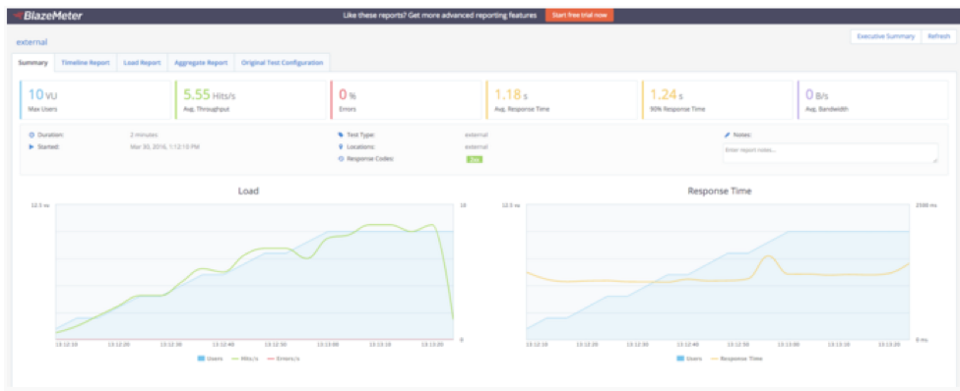This screenshot has height=391, width=960.
Task: Click the 1.18 s Avg. Response Time card
Action: [x=561, y=99]
